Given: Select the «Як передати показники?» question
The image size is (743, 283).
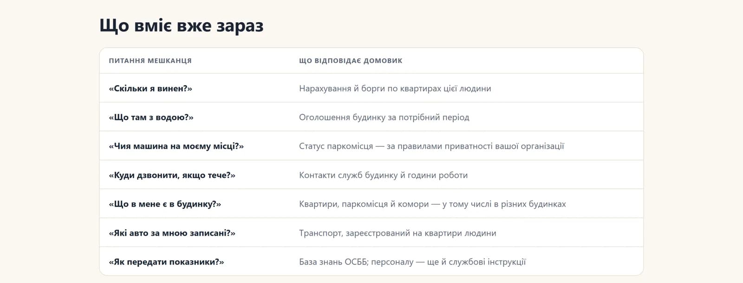Looking at the screenshot, I should point(166,262).
